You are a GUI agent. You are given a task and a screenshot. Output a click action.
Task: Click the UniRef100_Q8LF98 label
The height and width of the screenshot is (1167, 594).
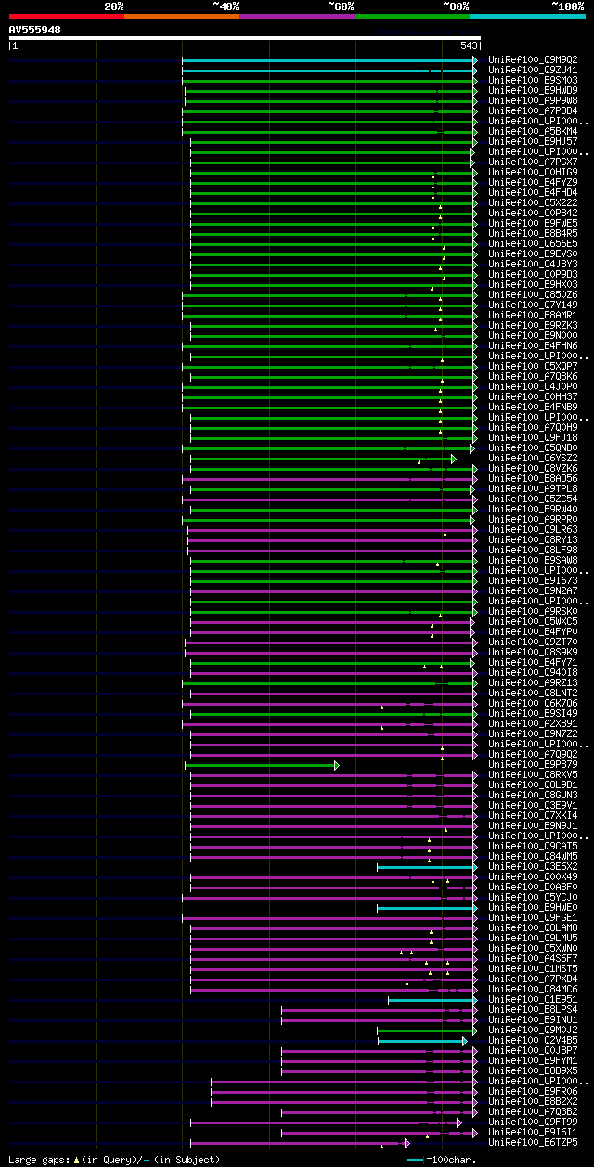(533, 550)
